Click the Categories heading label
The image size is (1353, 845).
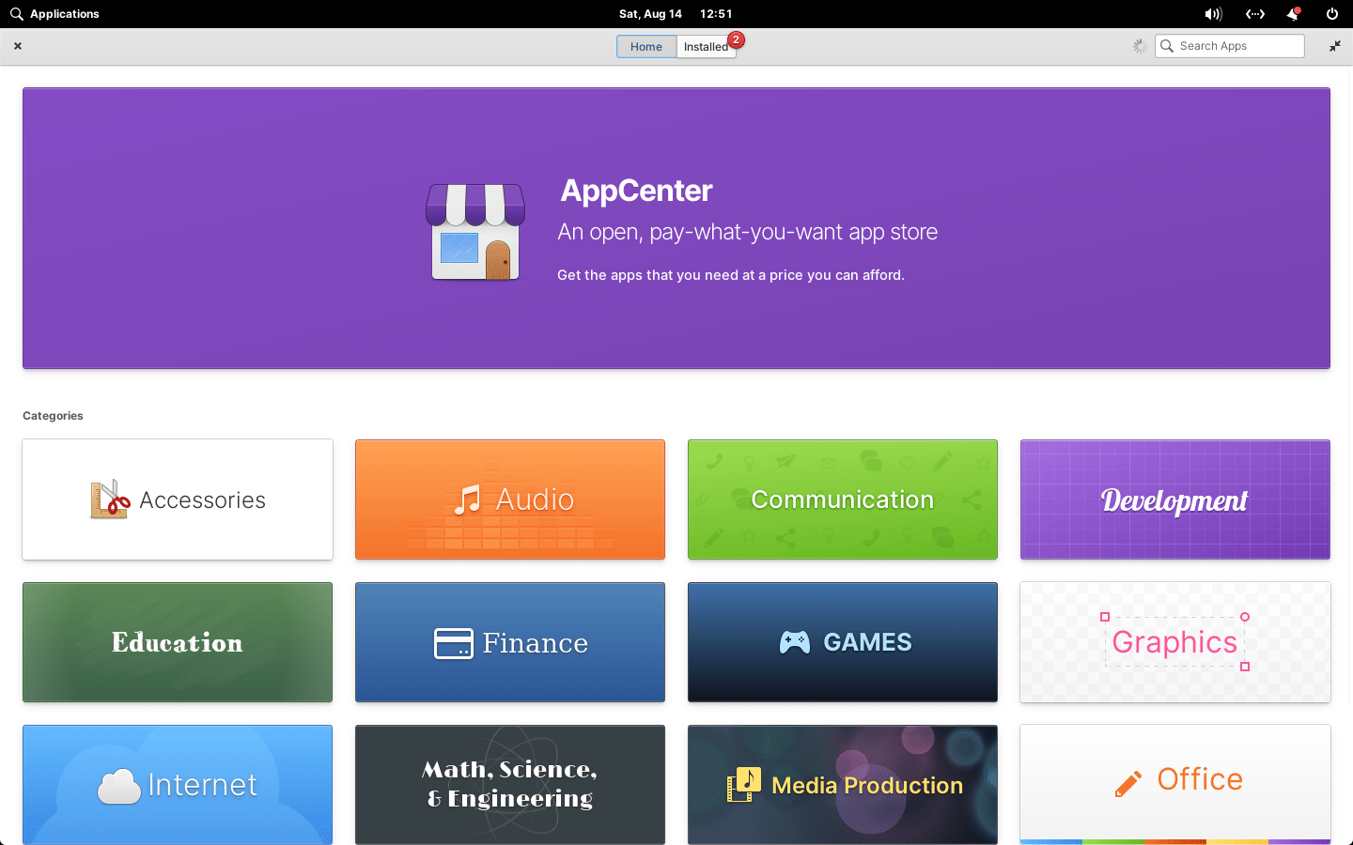tap(53, 416)
